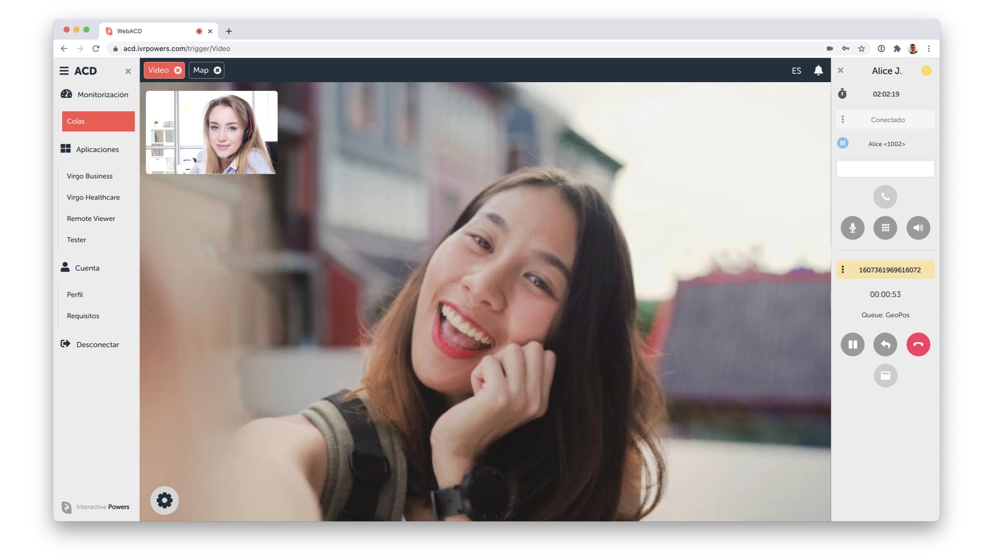
Task: Mute the microphone in the softphone panel
Action: click(x=852, y=228)
